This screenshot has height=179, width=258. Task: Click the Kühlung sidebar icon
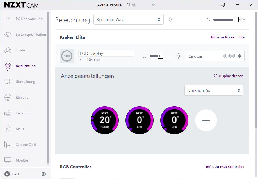coord(8,98)
